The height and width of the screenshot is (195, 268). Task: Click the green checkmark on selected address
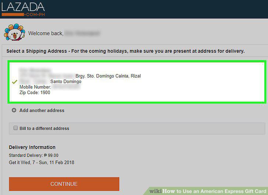15,82
